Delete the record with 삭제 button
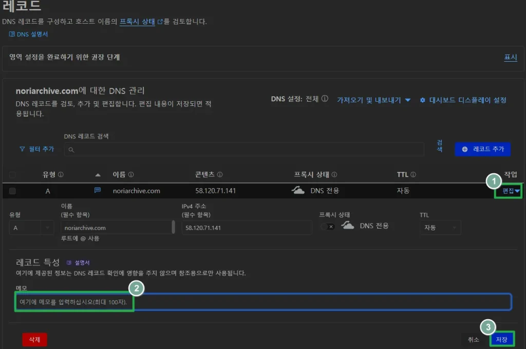 point(34,339)
